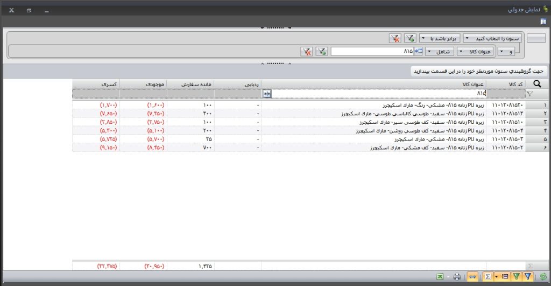The width and height of the screenshot is (551, 286).
Task: Open the برابر باشد با operator dropdown
Action: click(440, 38)
